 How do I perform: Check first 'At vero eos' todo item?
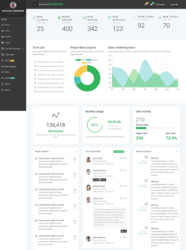pos(35,70)
